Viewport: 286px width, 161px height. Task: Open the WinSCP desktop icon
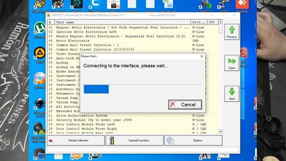[x=205, y=6]
